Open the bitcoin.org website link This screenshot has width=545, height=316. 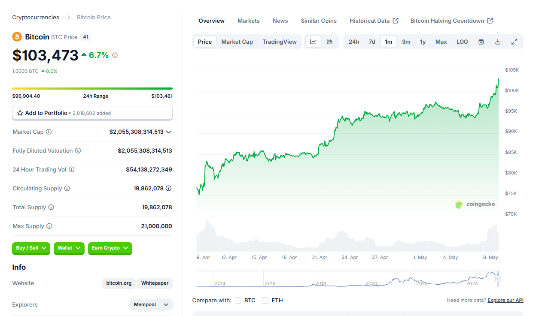tap(119, 283)
